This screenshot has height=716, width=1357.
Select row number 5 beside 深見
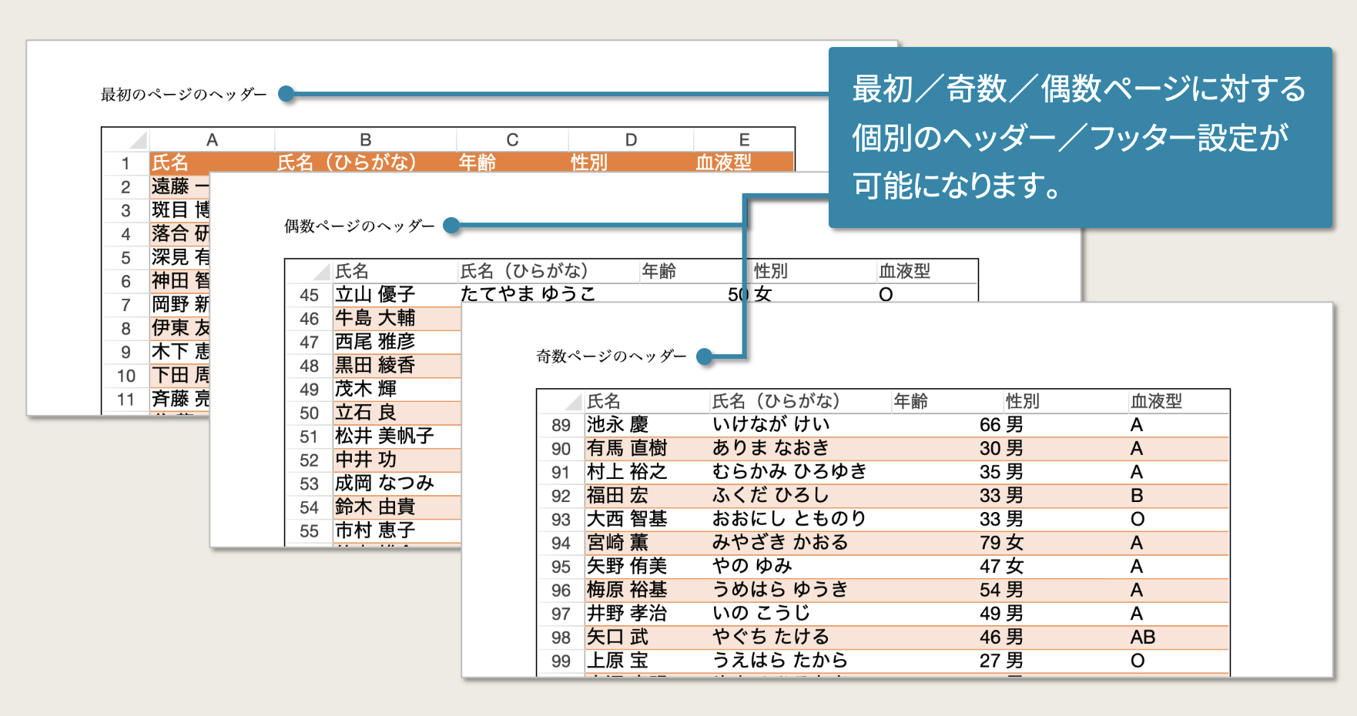pos(126,258)
